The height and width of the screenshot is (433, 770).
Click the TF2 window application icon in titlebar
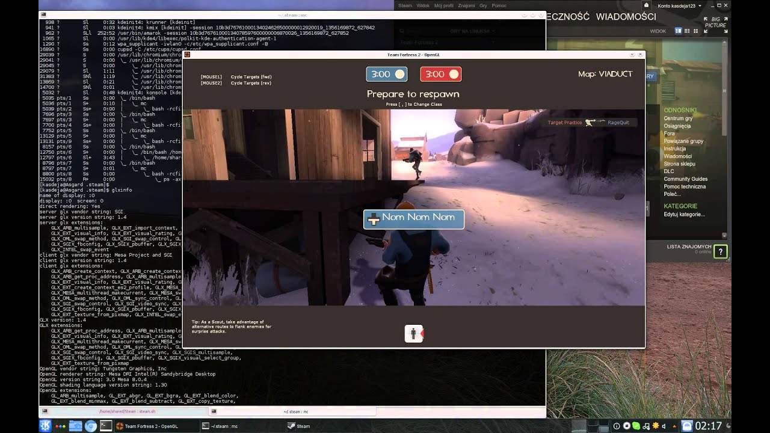(187, 55)
